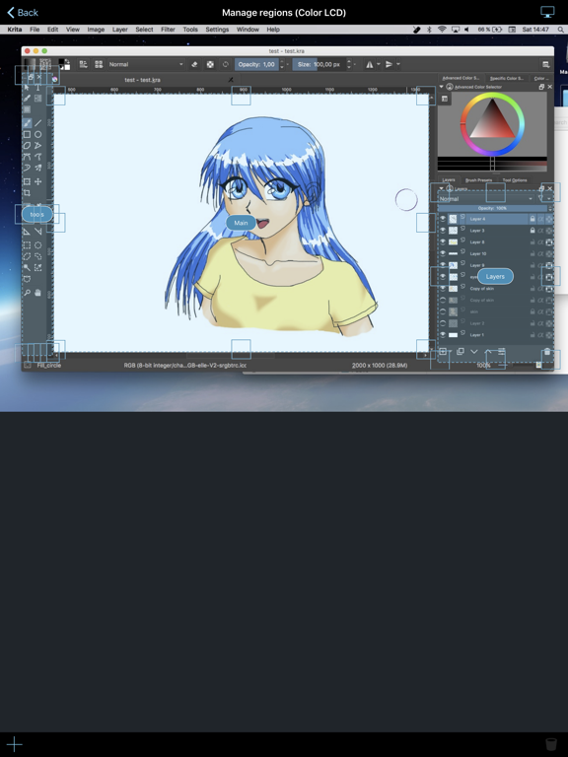Screen dimensions: 568x757
Task: Open the brush editor settings icon
Action: (84, 64)
